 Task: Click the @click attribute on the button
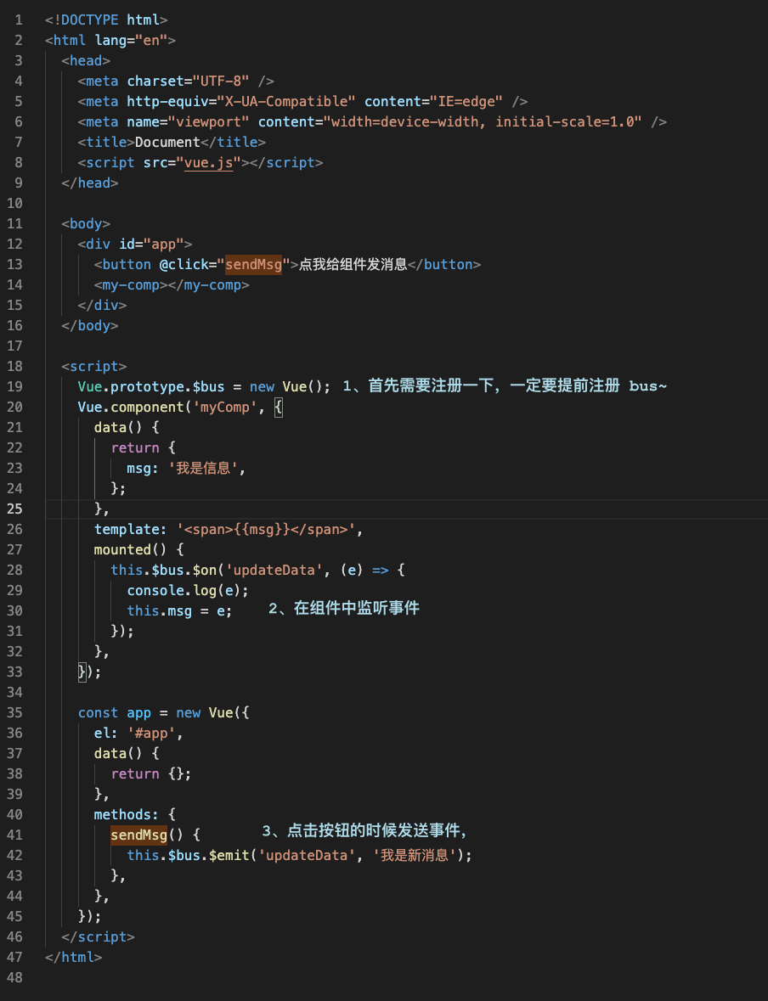tap(184, 265)
